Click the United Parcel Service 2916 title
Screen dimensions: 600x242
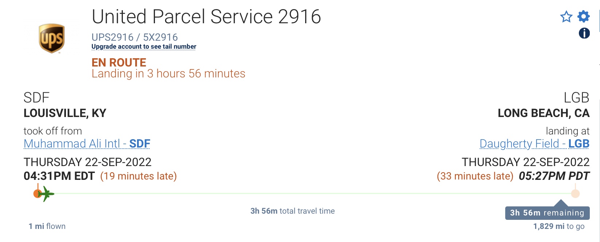pyautogui.click(x=206, y=17)
